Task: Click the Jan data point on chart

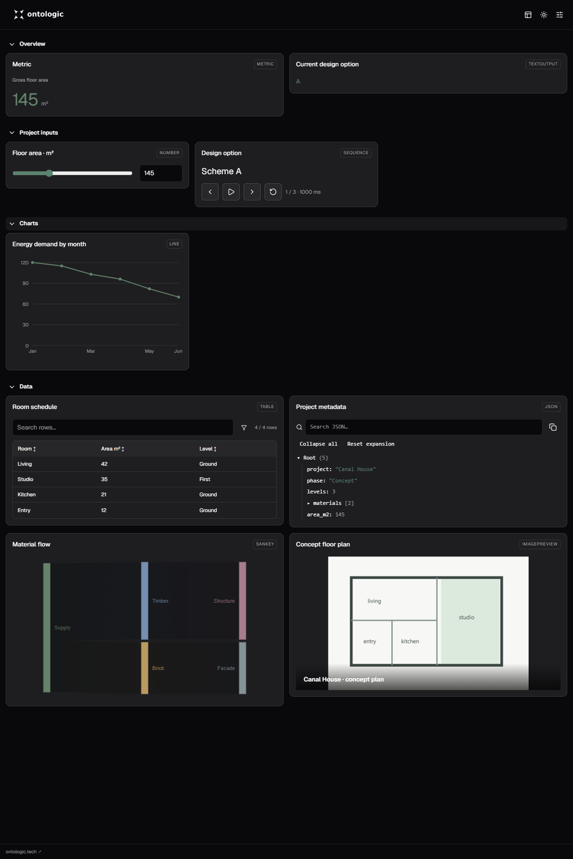Action: click(x=32, y=262)
